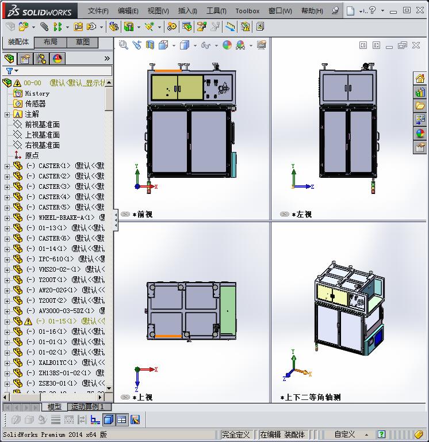Open the File Explorer folder icon in task pane
The height and width of the screenshot is (442, 429).
(x=420, y=106)
